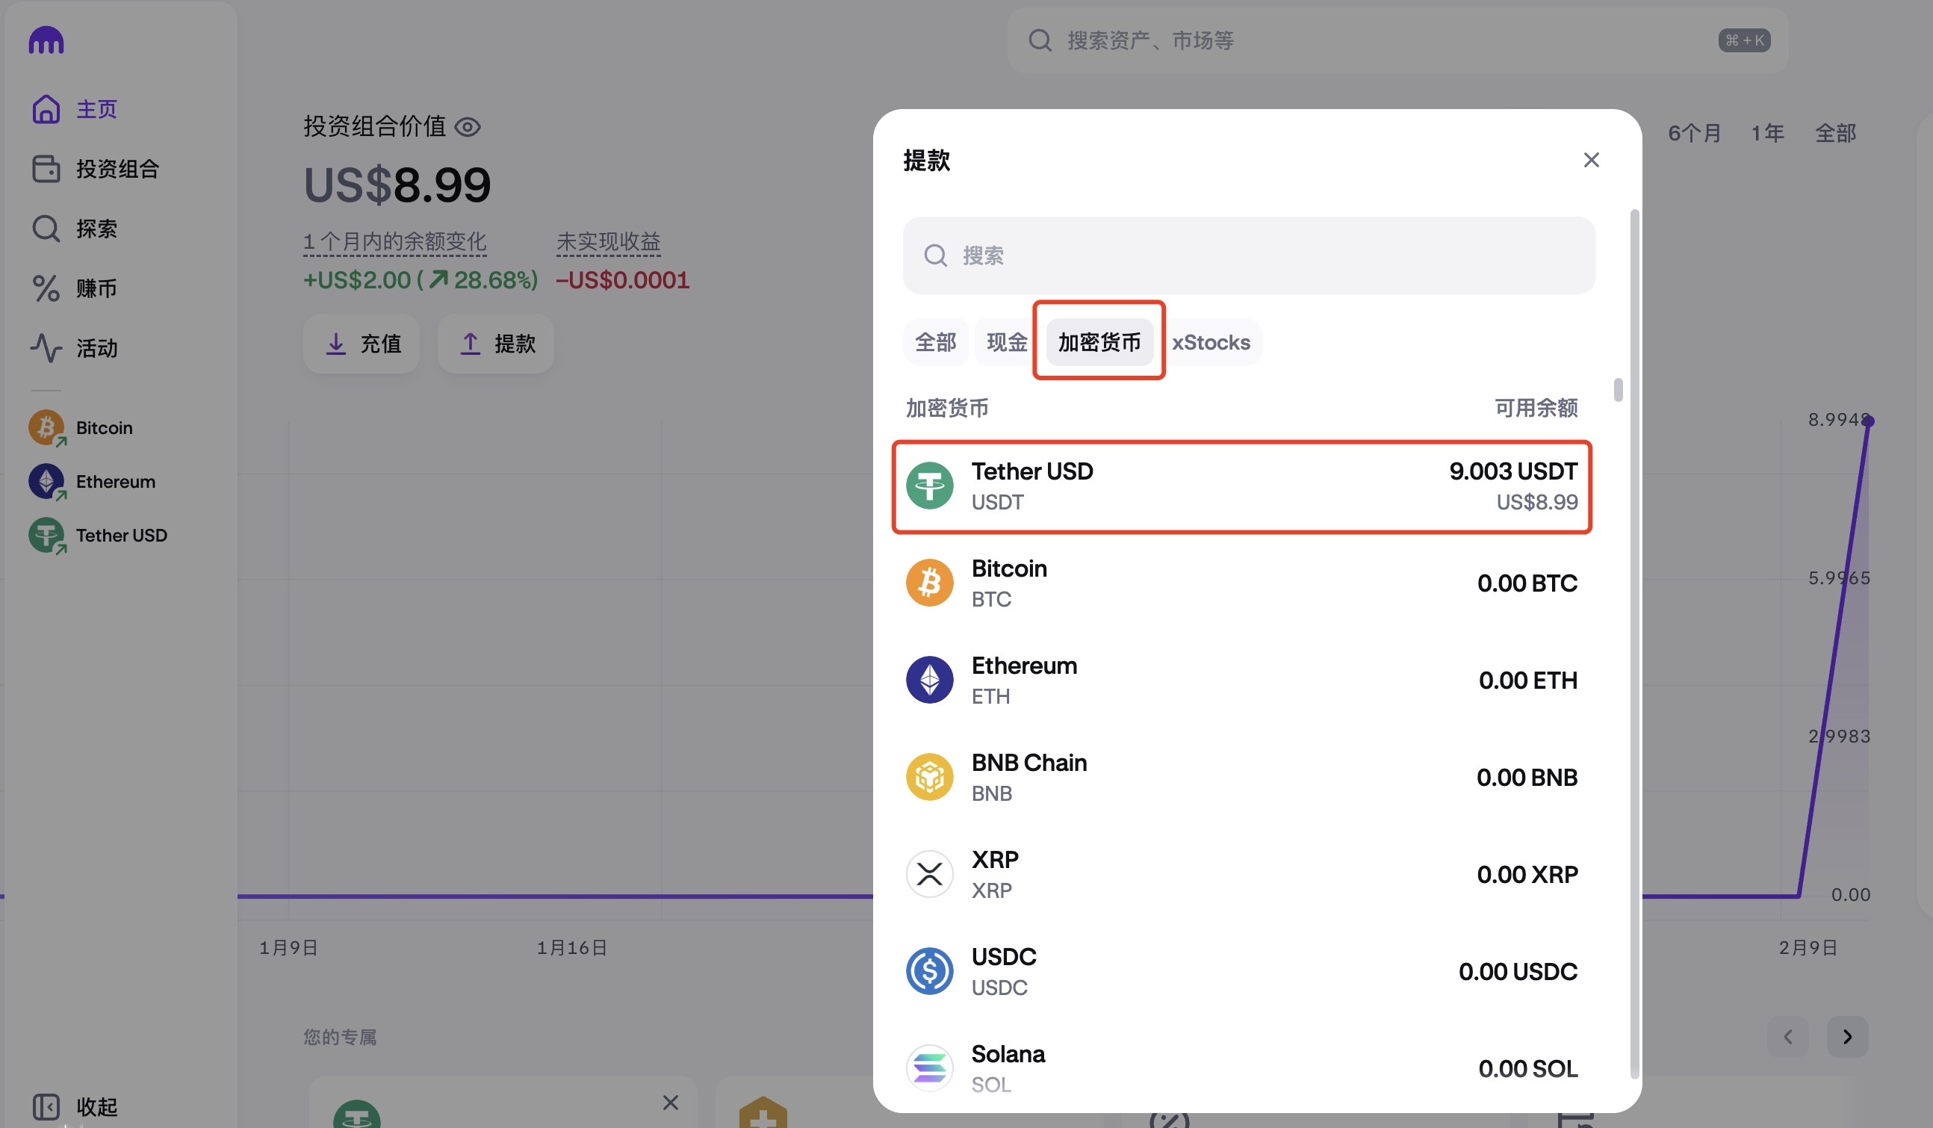Close the 提款 dialog
Viewport: 1933px width, 1128px height.
[x=1591, y=160]
